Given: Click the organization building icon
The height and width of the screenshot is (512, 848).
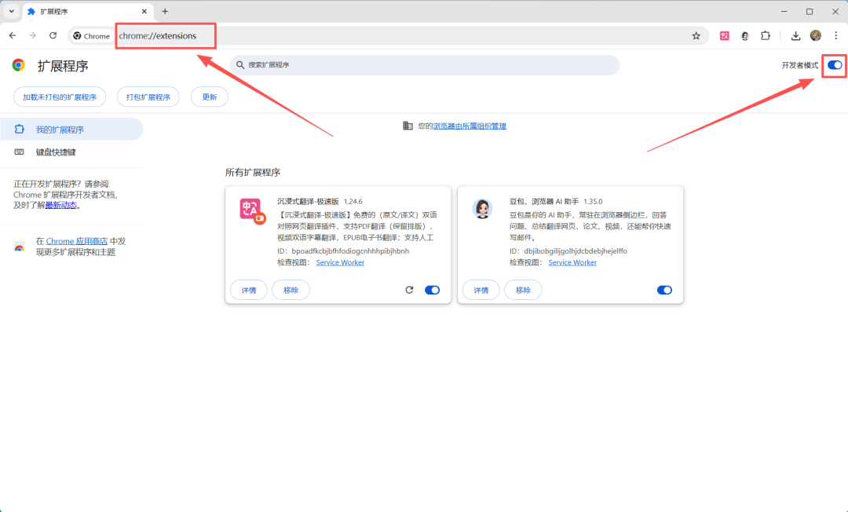Looking at the screenshot, I should (408, 126).
